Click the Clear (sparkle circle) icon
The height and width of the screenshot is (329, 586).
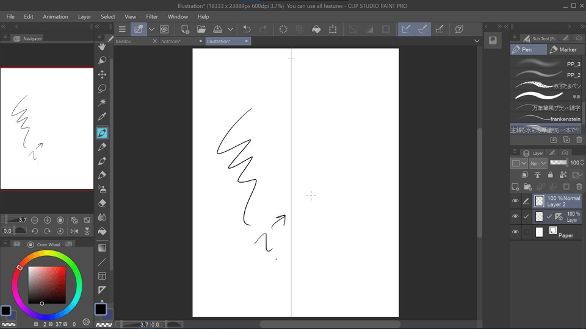point(283,29)
